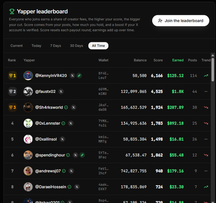Image resolution: width=216 pixels, height=203 pixels.
Task: Select the 30 Days tab
Action: 77,46
